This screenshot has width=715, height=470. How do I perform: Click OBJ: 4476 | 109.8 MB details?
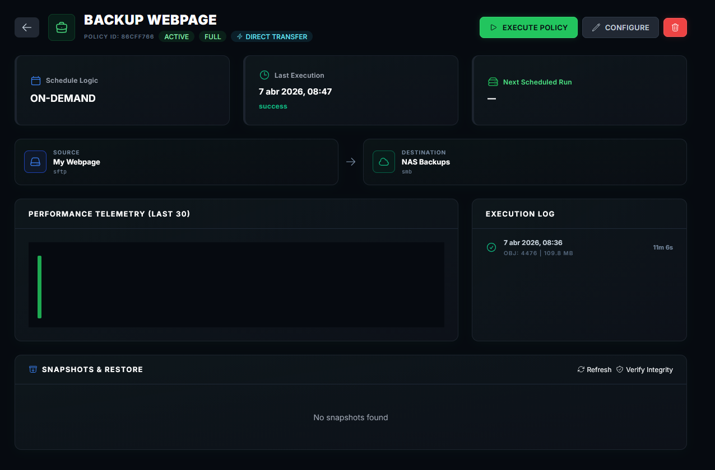pos(538,253)
